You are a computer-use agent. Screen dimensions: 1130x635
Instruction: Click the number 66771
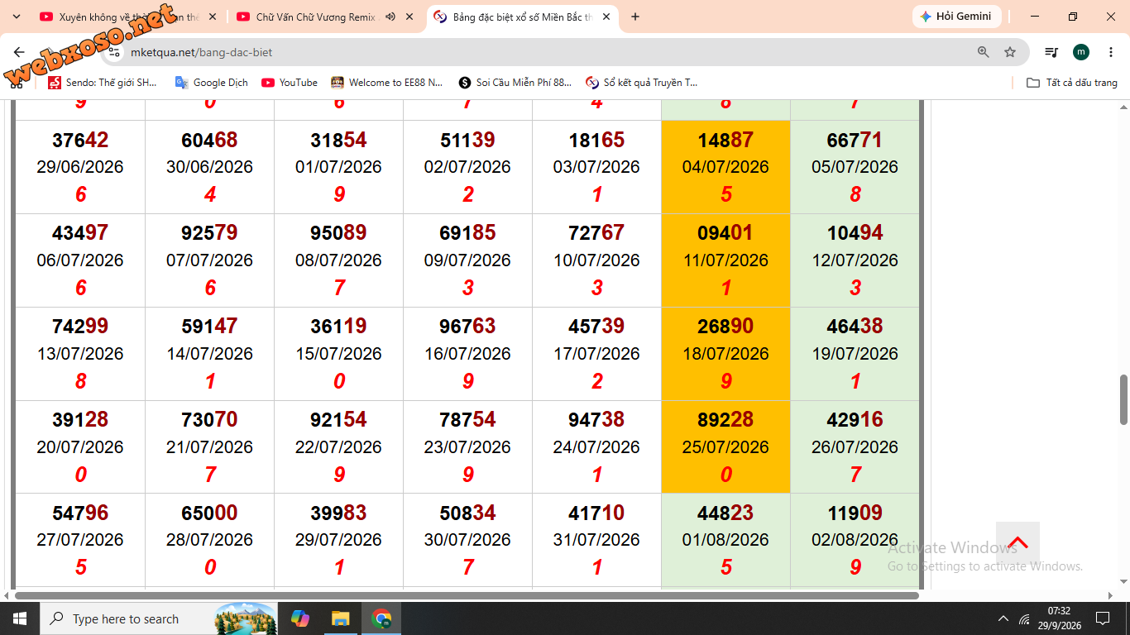coord(855,141)
